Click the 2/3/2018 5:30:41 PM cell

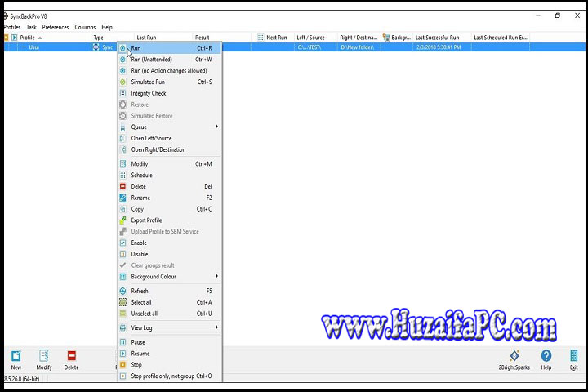(x=442, y=47)
